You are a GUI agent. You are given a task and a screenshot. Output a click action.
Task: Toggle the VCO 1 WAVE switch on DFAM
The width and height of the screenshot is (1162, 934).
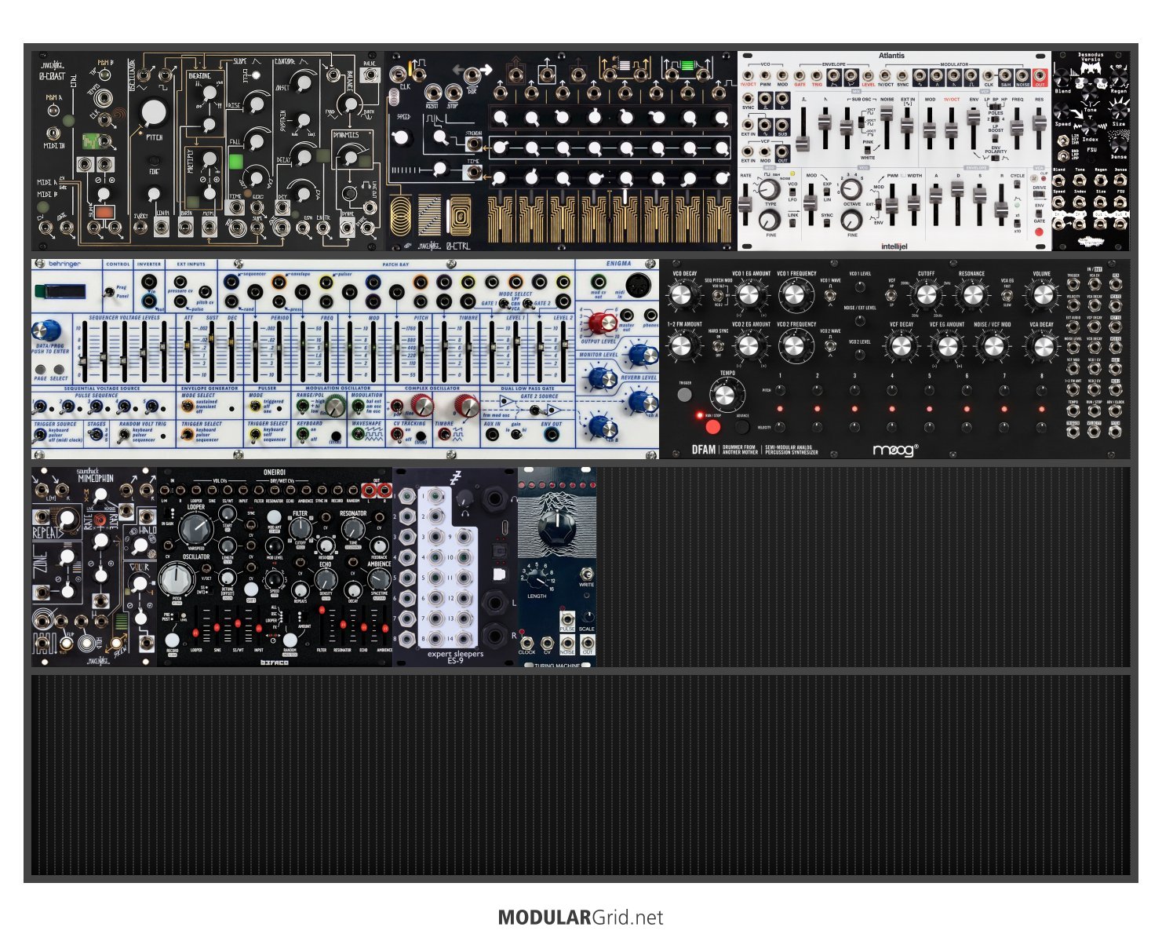[x=829, y=294]
